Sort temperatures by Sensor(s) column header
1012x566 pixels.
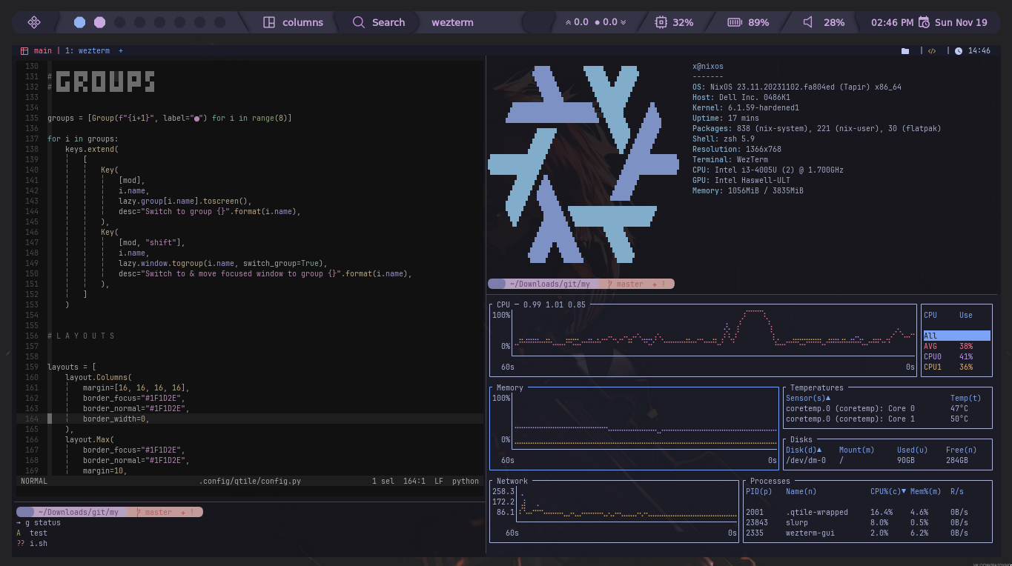[x=807, y=398]
